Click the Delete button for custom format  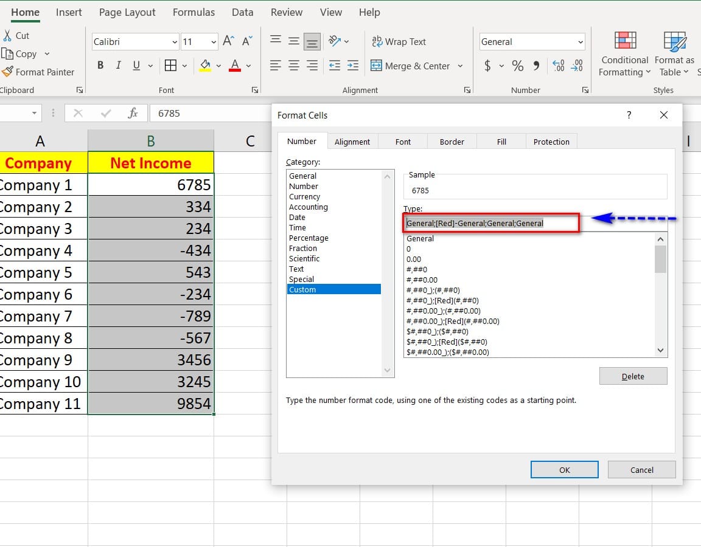pyautogui.click(x=633, y=376)
